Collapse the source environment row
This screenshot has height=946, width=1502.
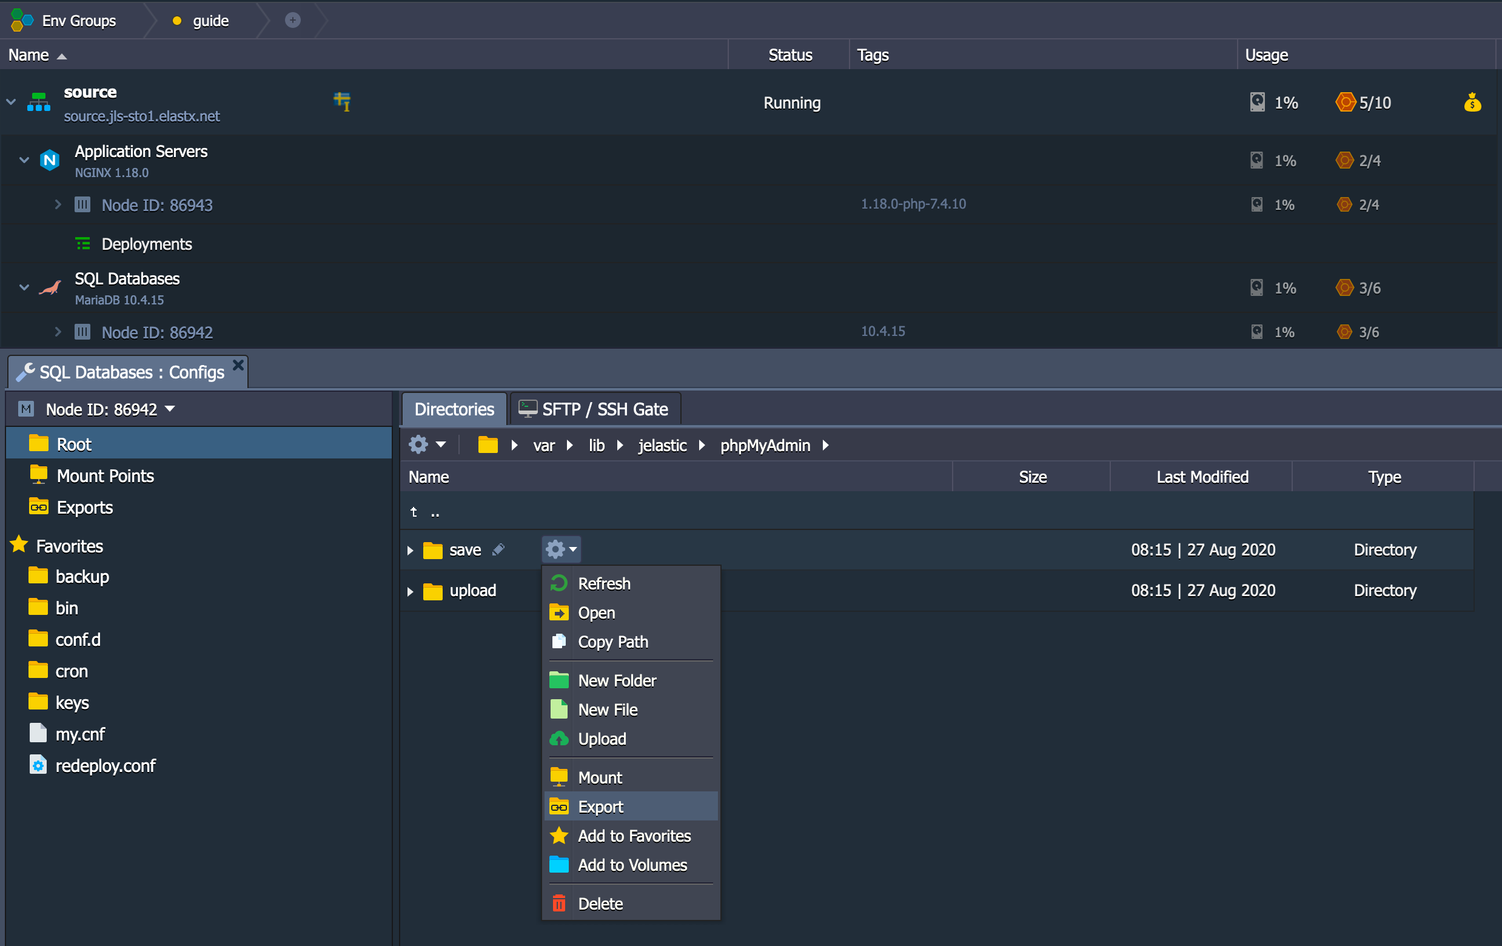[x=10, y=102]
